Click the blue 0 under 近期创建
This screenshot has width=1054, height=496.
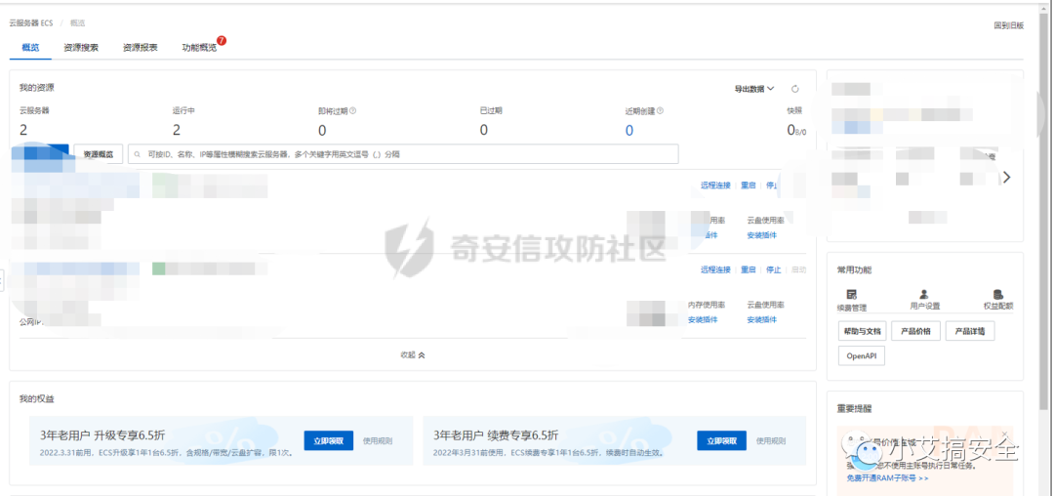tap(629, 131)
